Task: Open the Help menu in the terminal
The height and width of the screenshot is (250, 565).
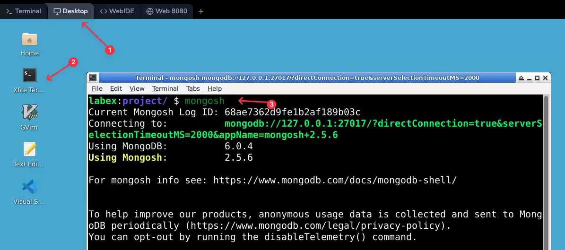Action: click(x=214, y=89)
